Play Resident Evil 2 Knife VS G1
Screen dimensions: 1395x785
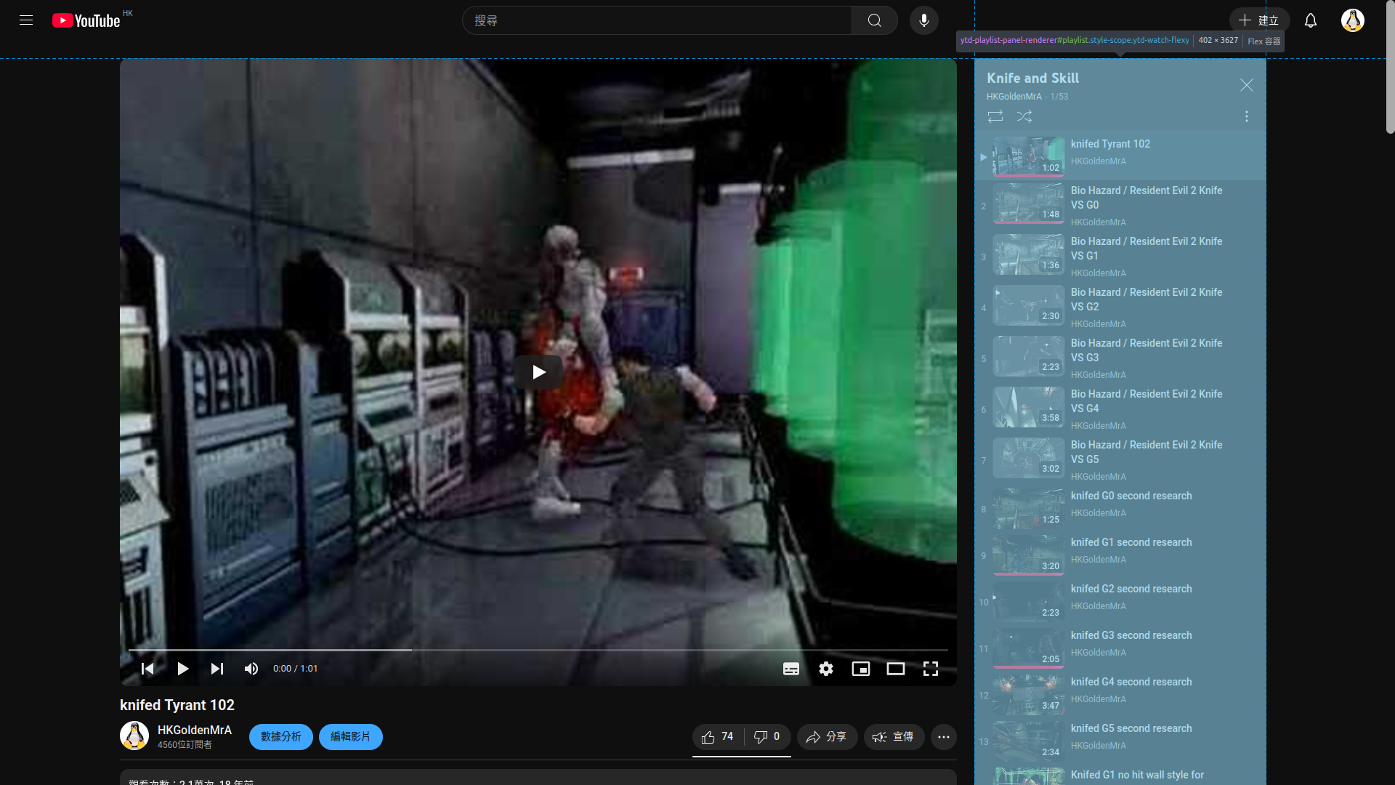point(1120,257)
